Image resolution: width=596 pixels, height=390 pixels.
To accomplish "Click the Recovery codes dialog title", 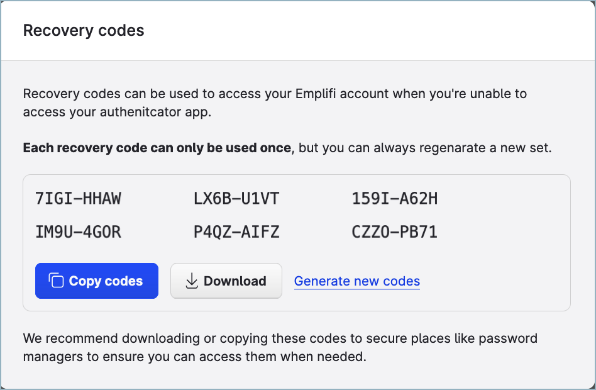I will 83,30.
